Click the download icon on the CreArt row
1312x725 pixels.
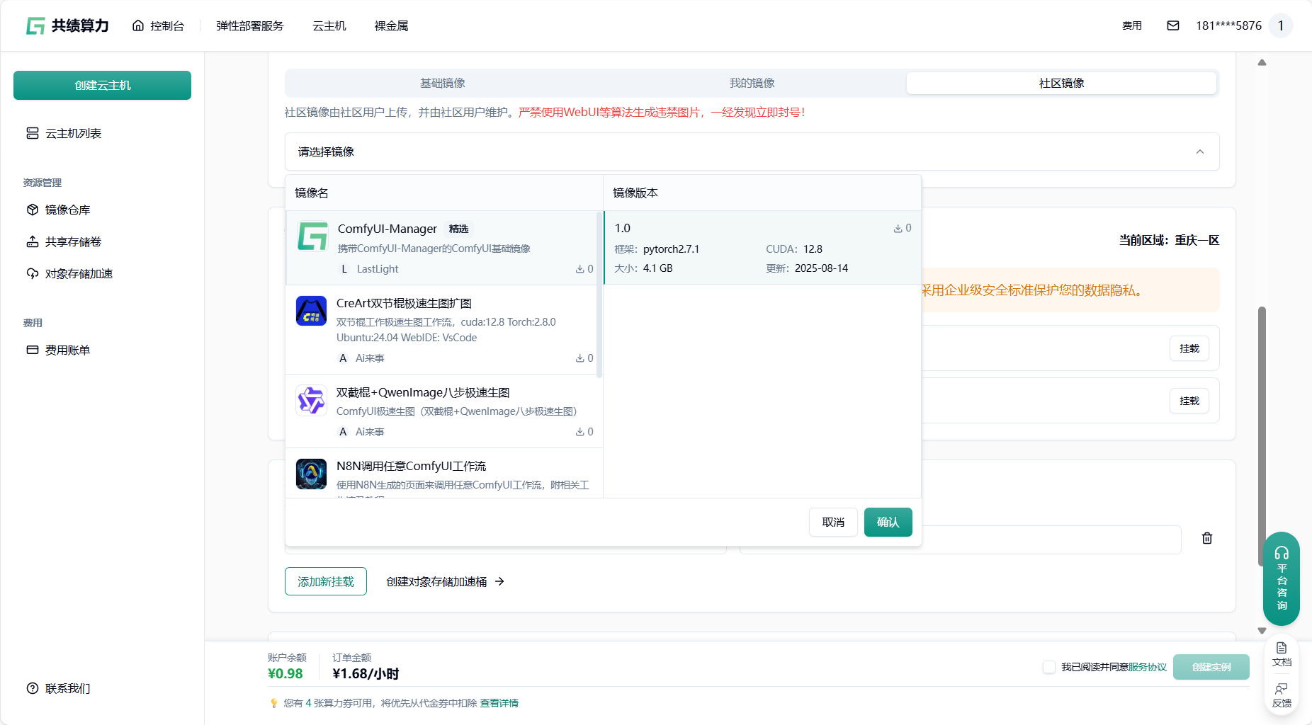pos(579,358)
